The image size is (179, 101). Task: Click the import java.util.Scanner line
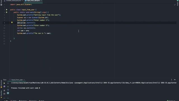pyautogui.click(x=21, y=4)
